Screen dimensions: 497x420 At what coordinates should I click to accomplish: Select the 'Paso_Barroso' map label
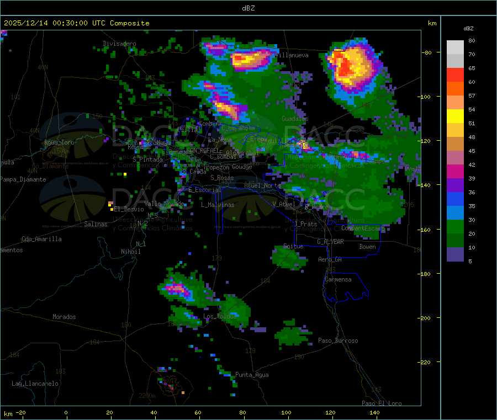[x=338, y=341]
